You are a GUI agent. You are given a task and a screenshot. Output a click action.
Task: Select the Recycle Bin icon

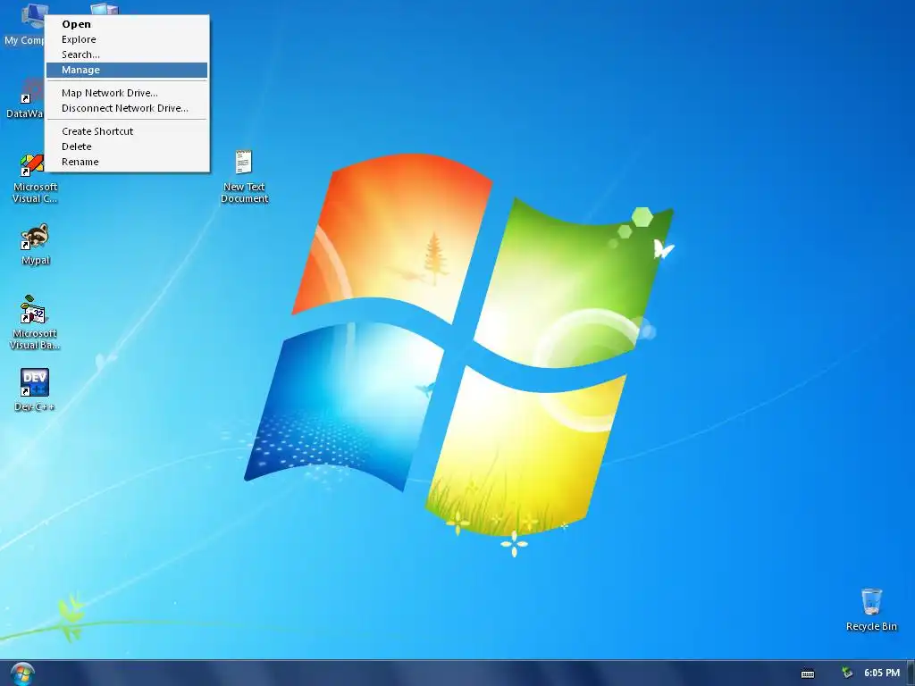[871, 601]
